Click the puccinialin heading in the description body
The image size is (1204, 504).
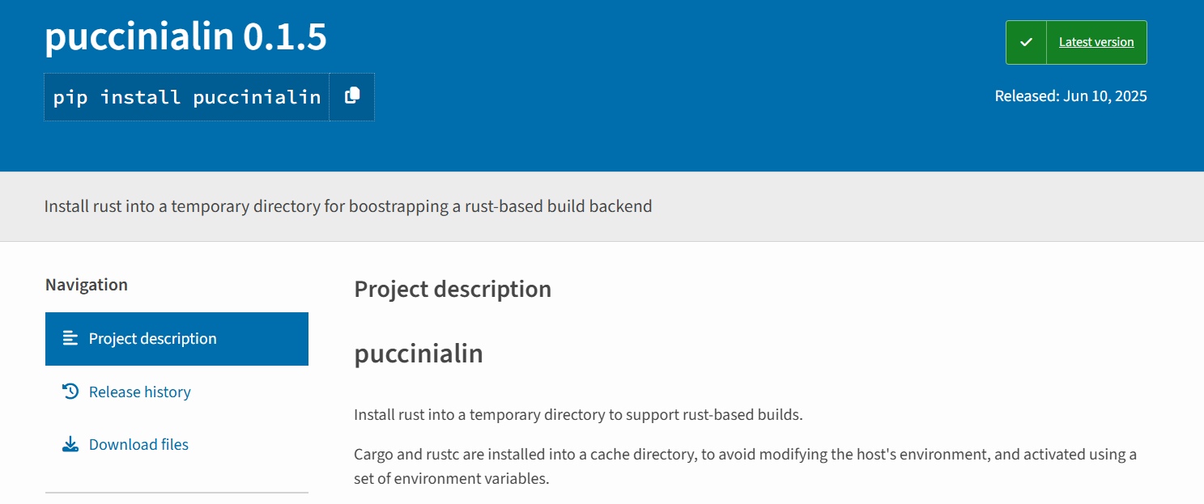tap(419, 354)
